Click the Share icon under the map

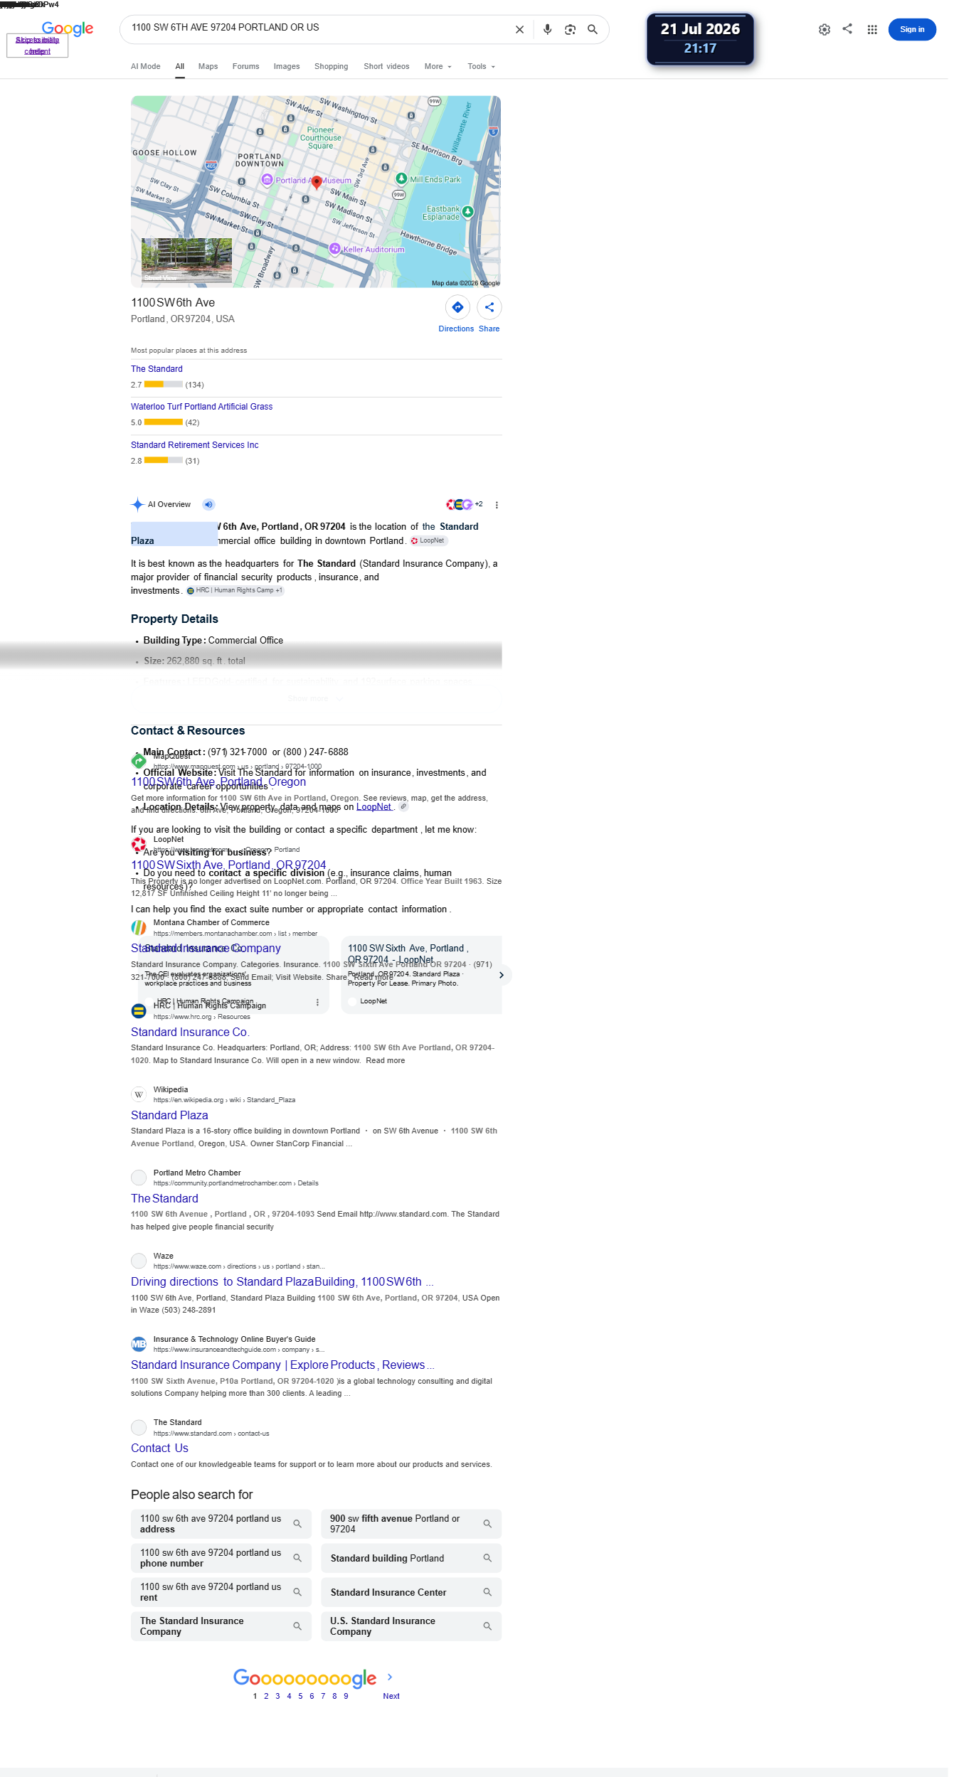click(x=489, y=307)
